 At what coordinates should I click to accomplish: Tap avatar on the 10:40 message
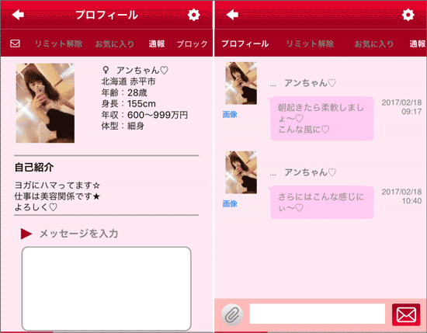pos(241,172)
